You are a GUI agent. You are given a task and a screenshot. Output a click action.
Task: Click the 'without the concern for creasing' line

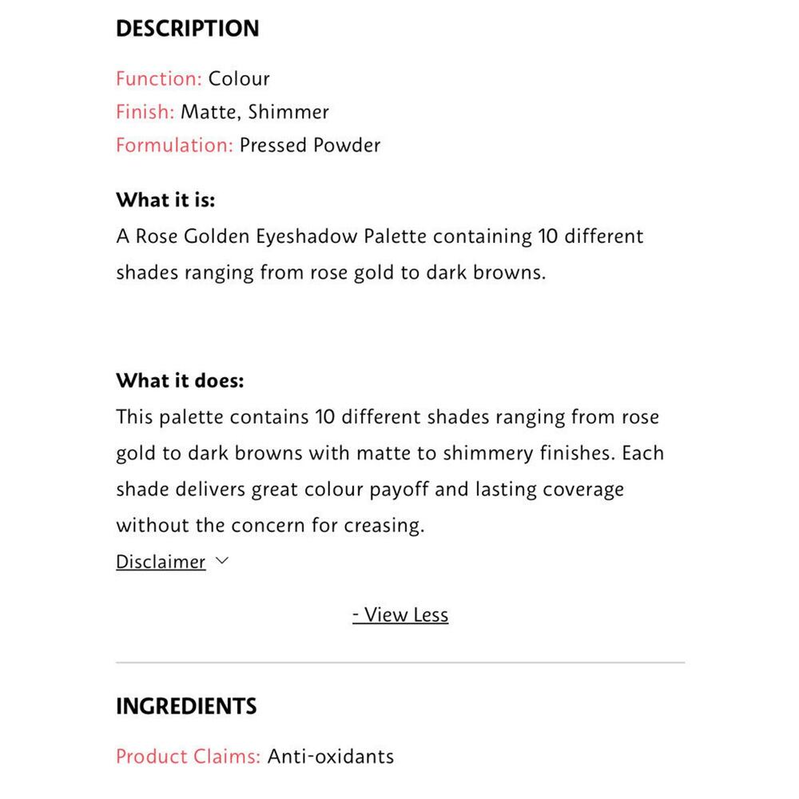(x=269, y=525)
